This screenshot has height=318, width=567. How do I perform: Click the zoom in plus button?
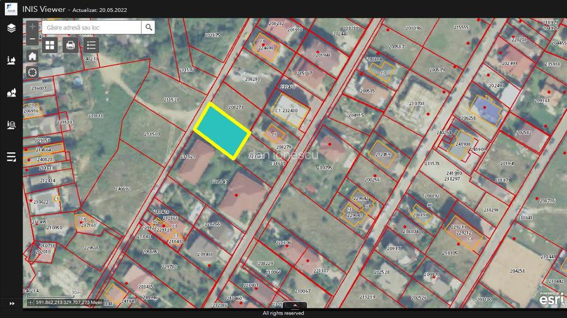coord(33,27)
